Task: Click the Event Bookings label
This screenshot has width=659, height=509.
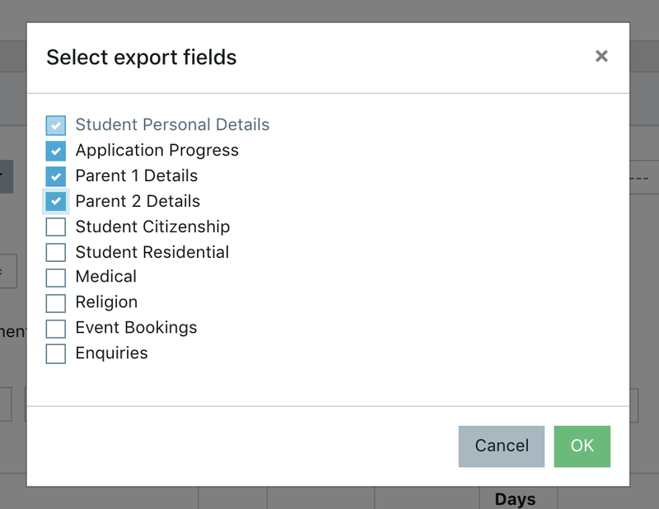Action: pos(137,328)
